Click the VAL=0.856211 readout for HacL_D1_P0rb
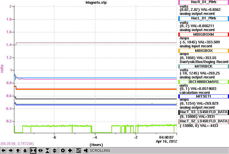The height and width of the screenshot is (154, 229). click(202, 26)
